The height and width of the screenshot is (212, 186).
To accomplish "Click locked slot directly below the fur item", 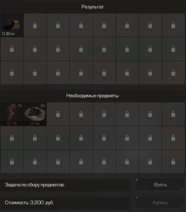I will [x=12, y=138].
